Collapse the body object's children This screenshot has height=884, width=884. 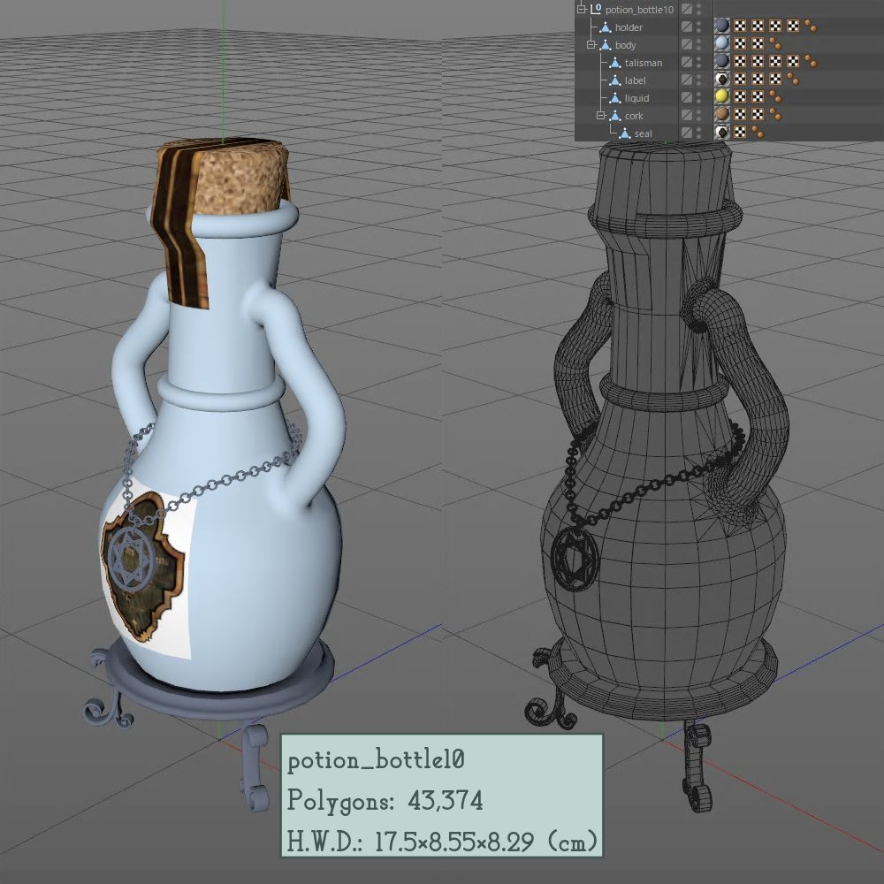591,44
